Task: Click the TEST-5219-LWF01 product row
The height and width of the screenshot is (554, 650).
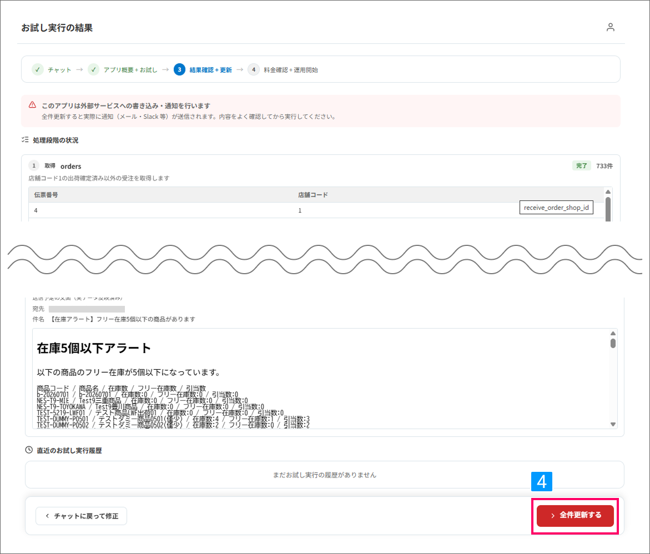Action: click(x=160, y=412)
